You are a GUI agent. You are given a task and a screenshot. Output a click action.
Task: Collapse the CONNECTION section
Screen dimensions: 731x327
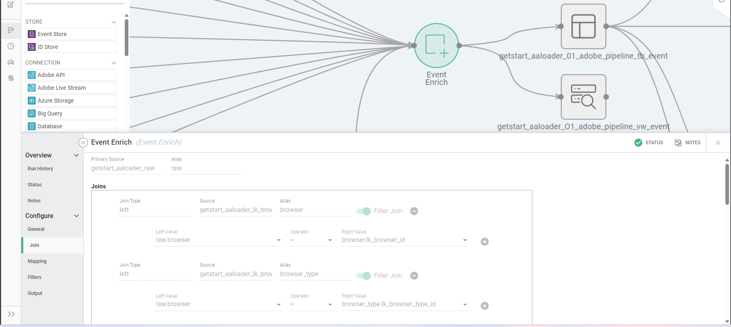pyautogui.click(x=114, y=63)
